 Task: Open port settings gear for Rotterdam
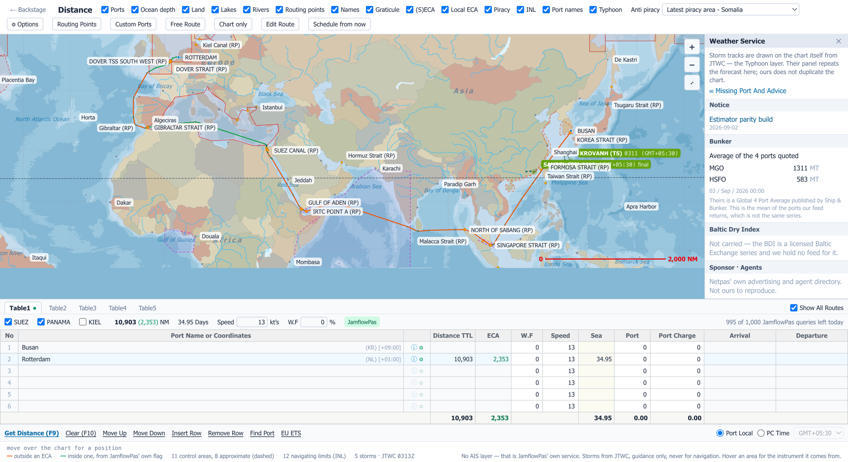pyautogui.click(x=421, y=359)
